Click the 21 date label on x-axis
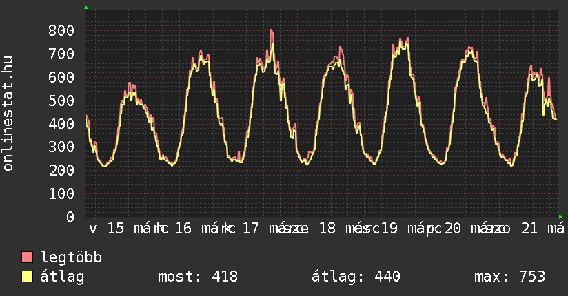 point(529,229)
